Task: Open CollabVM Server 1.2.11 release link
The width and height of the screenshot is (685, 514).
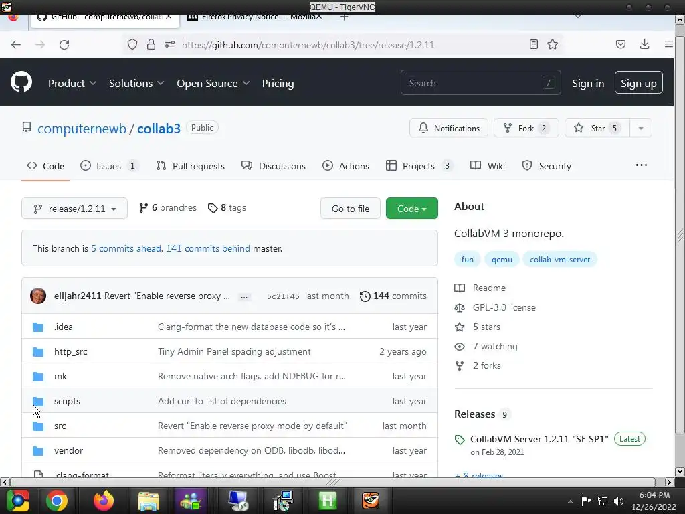Action: [539, 439]
